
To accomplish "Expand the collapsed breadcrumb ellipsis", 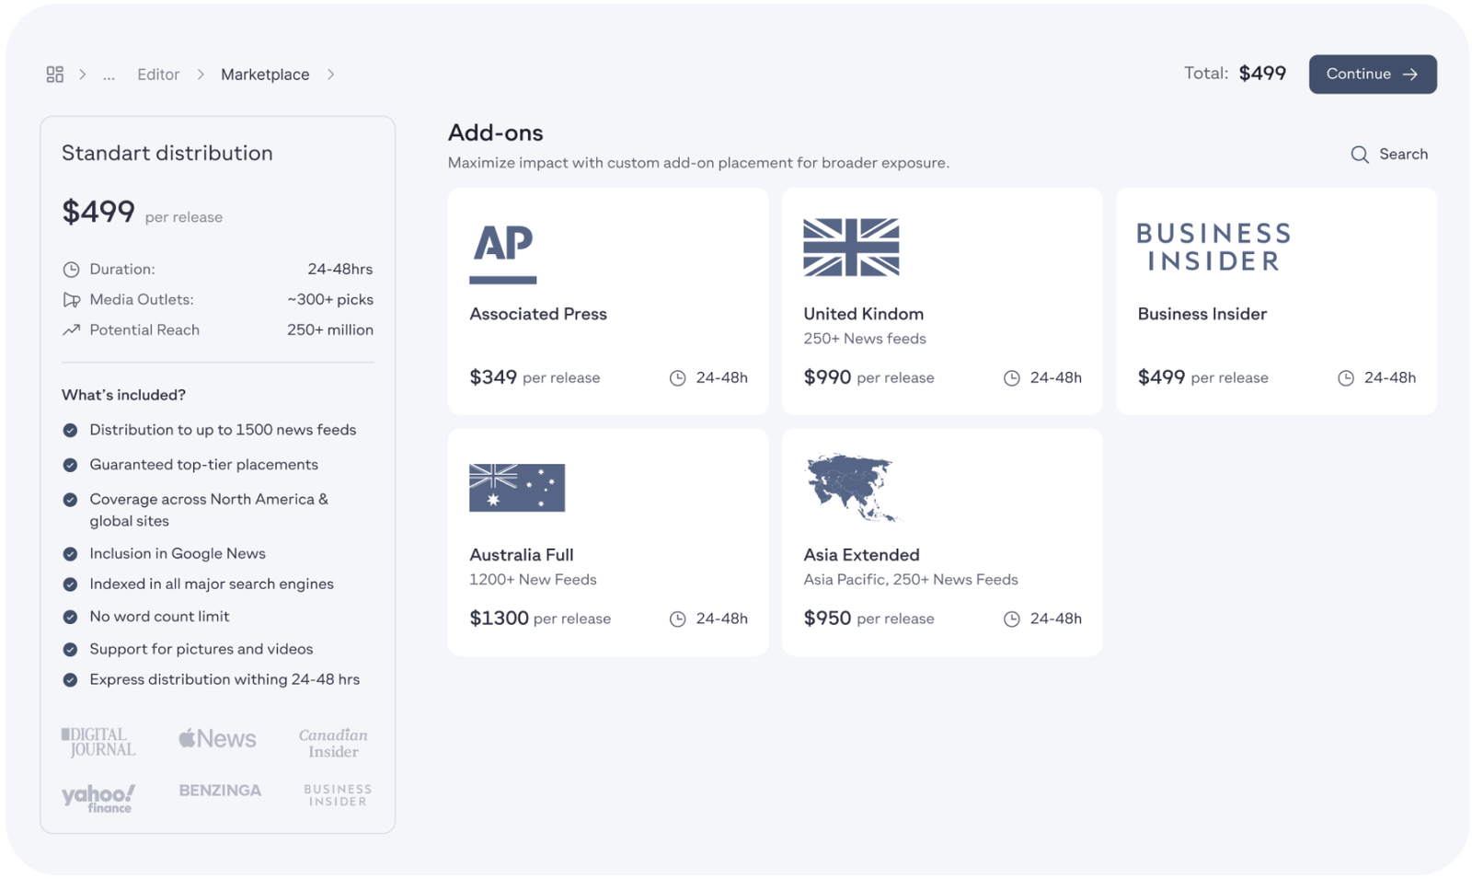I will click(109, 75).
